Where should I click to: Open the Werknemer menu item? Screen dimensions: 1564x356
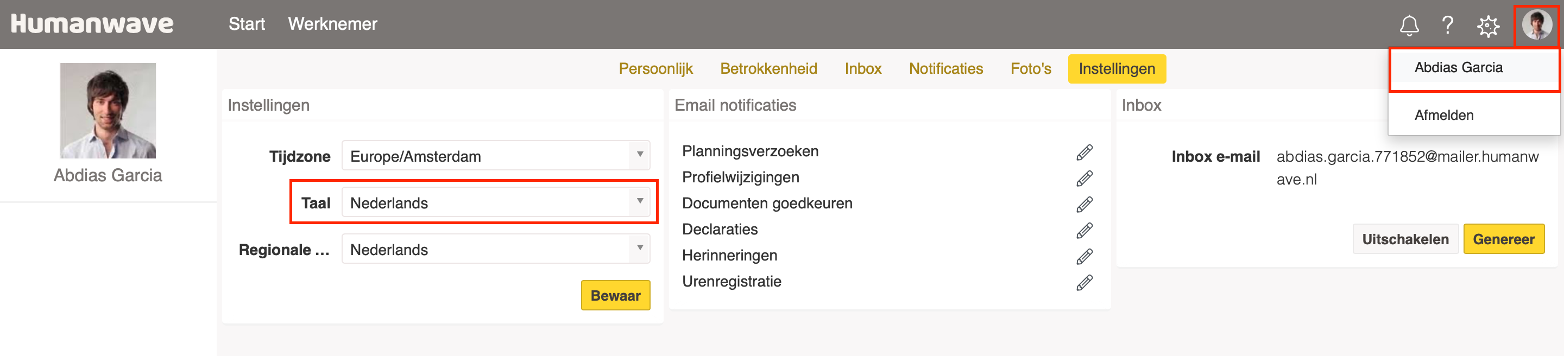point(333,24)
